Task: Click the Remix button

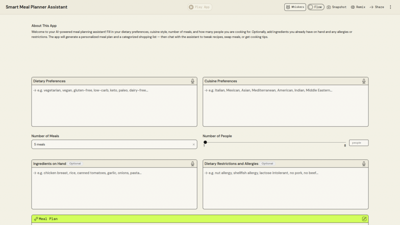Action: coord(358,7)
